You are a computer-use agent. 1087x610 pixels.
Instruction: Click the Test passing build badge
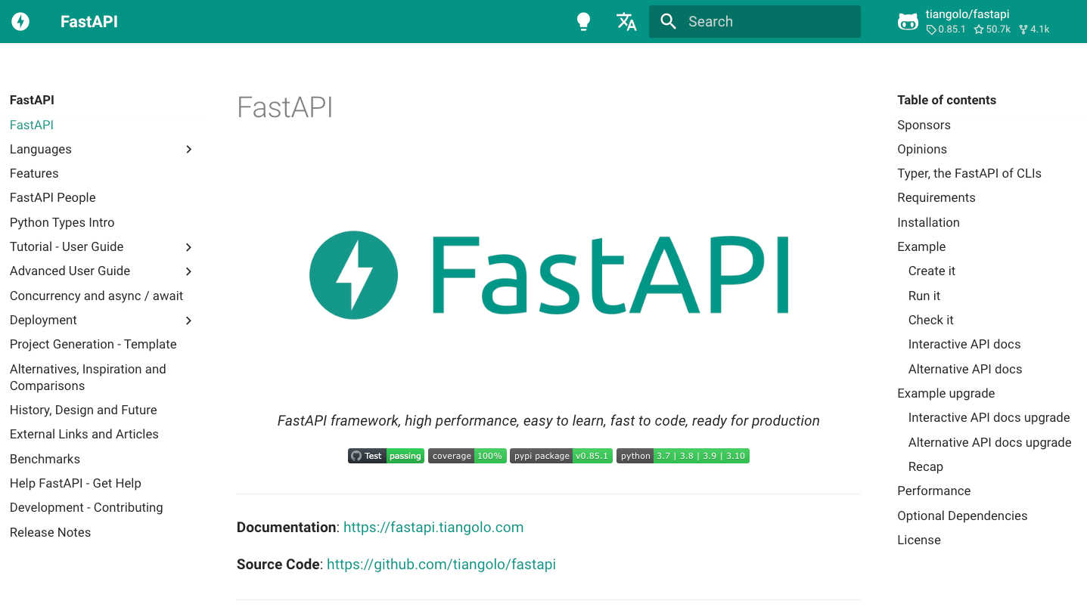(386, 456)
